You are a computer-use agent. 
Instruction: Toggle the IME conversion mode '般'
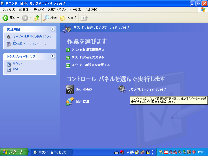click(x=132, y=152)
